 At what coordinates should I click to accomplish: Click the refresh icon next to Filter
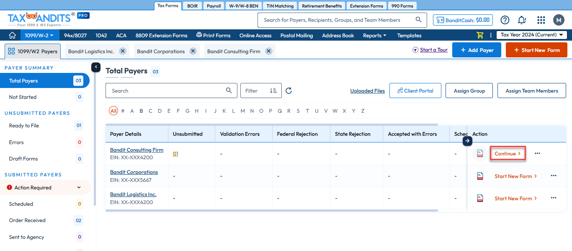289,91
